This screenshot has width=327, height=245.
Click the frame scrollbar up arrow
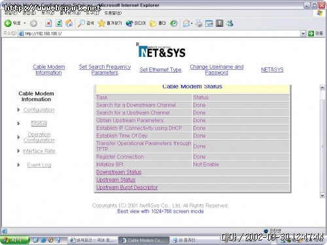point(322,88)
